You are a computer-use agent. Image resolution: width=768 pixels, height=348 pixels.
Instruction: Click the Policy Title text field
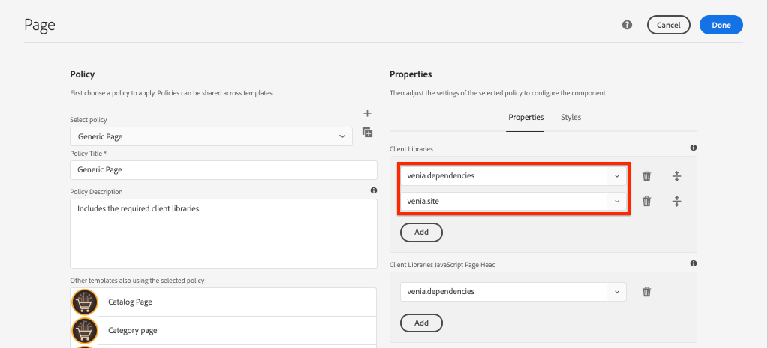click(223, 170)
